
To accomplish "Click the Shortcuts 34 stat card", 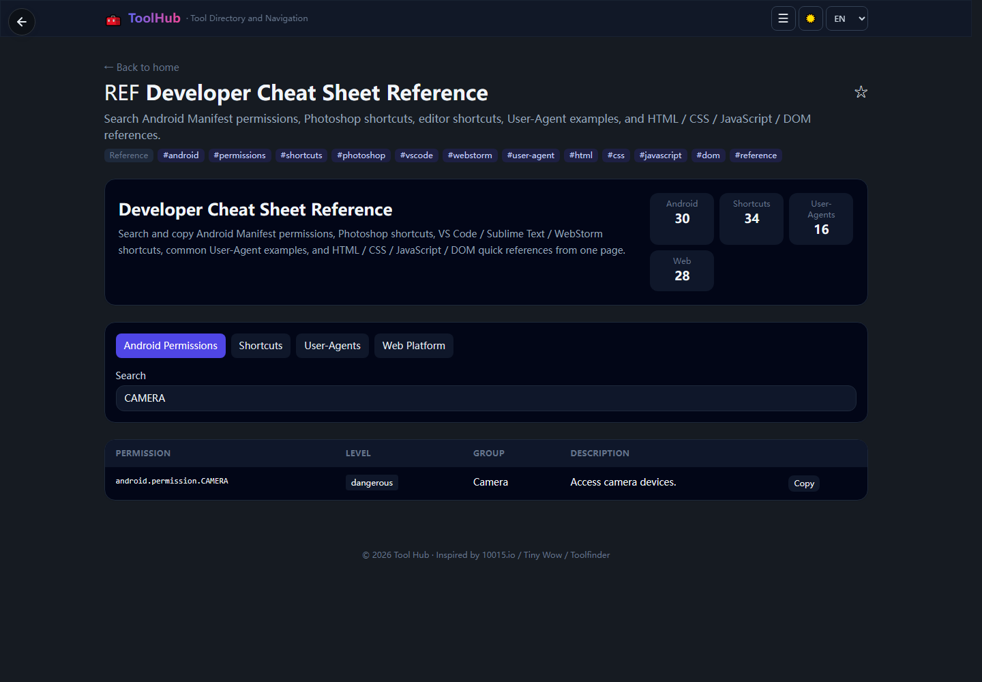I will click(752, 219).
